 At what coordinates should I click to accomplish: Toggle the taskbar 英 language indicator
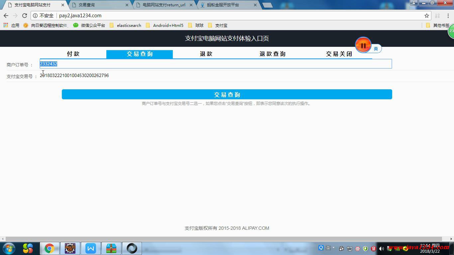328,248
